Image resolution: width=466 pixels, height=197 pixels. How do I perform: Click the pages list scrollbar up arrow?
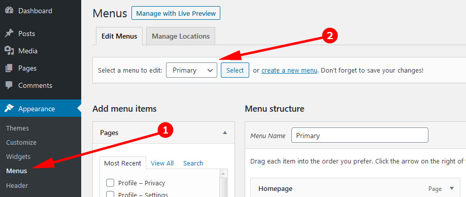[x=223, y=173]
